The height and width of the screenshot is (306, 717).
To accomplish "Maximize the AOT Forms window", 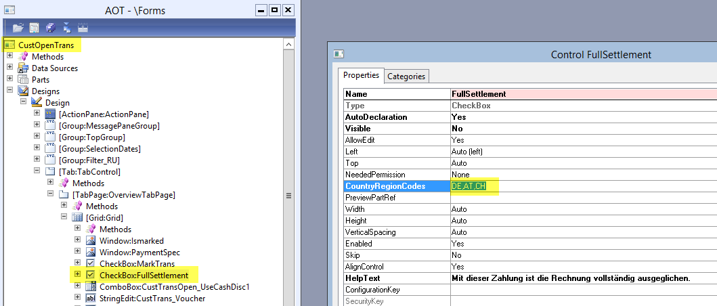I will (x=274, y=10).
